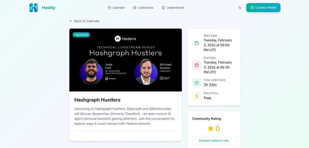The image size is (309, 148).
Task: Click the Hashgraph logo under Jake Hall
Action: pyautogui.click(x=110, y=79)
